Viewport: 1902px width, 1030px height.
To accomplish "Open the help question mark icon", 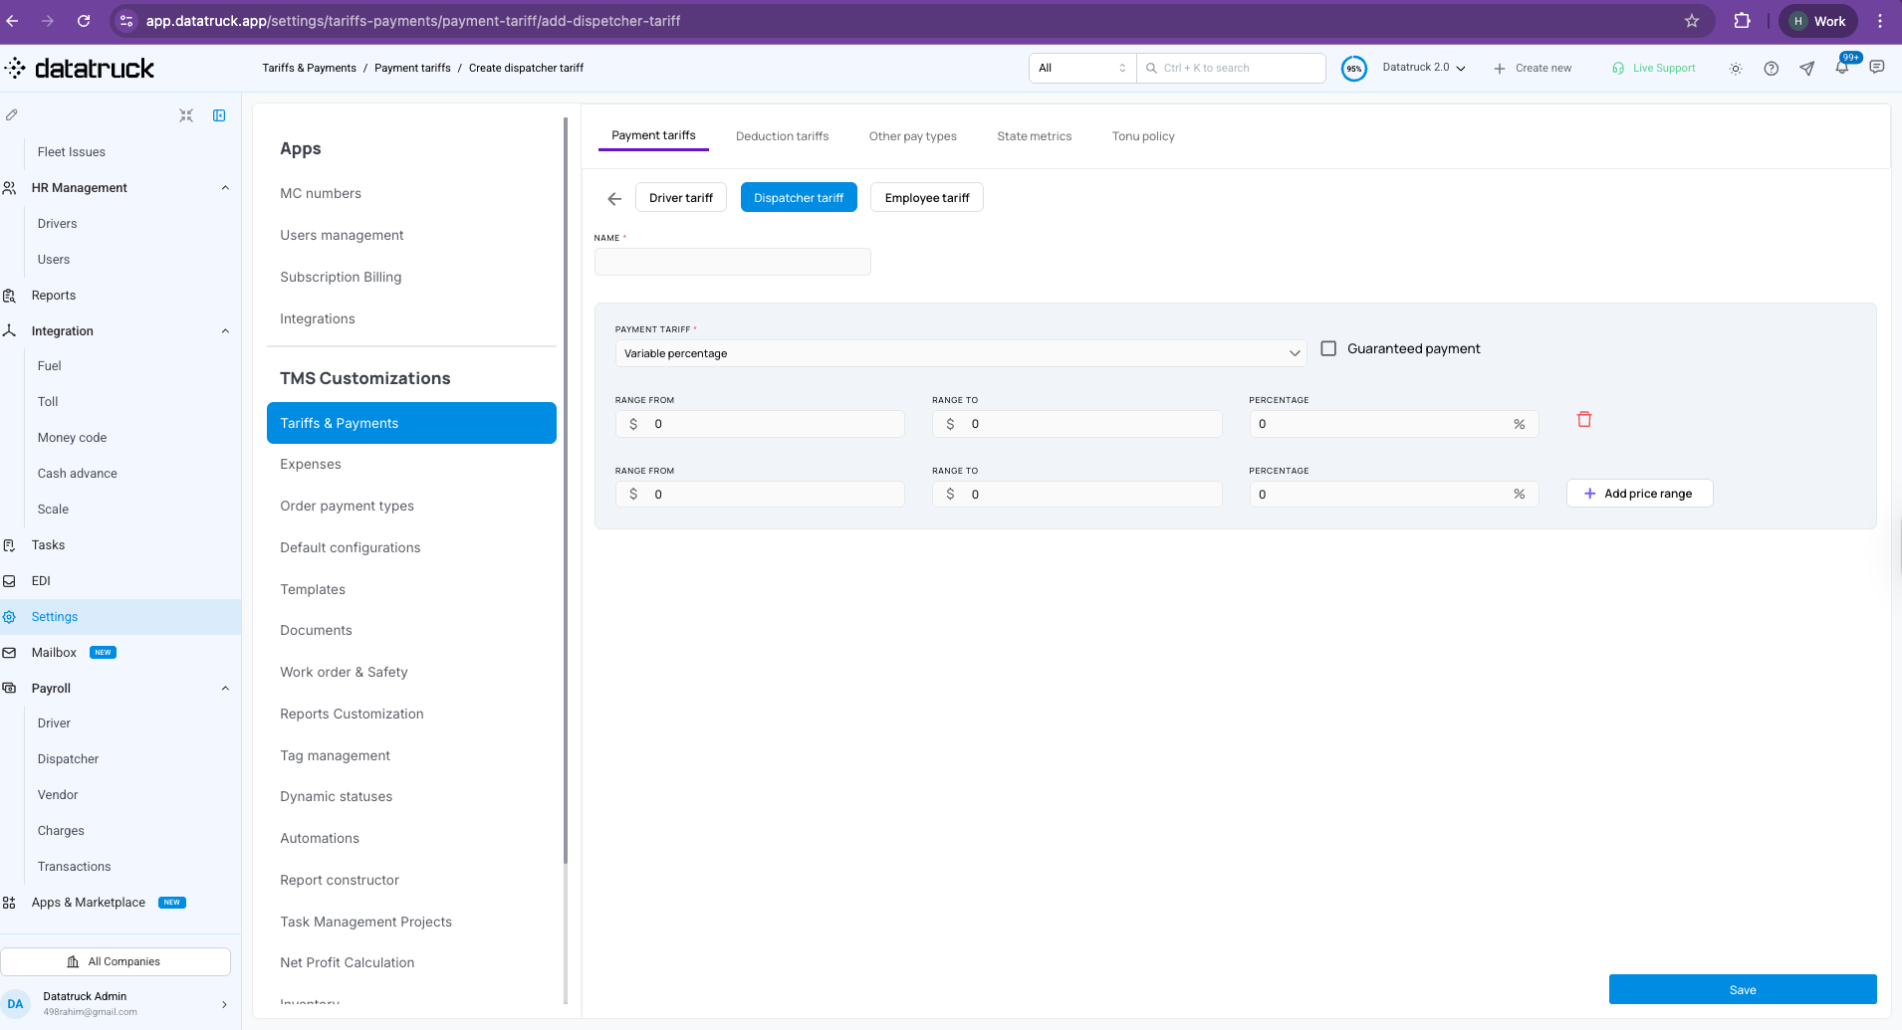I will tap(1772, 69).
